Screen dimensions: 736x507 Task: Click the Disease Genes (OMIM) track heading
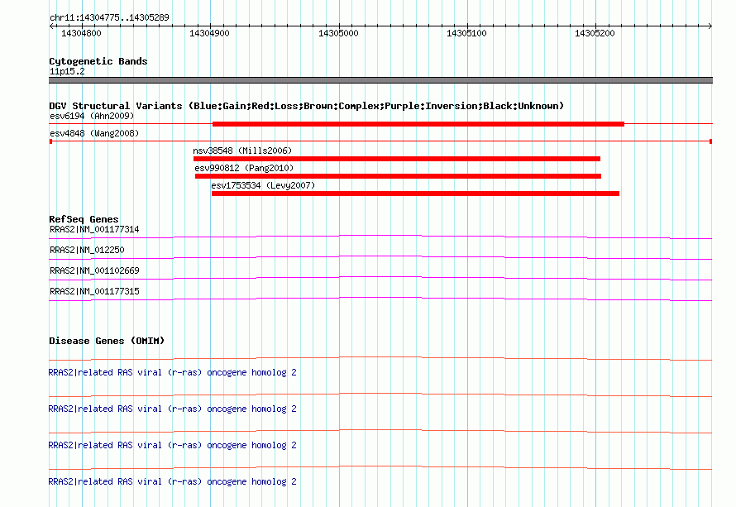[x=107, y=341]
